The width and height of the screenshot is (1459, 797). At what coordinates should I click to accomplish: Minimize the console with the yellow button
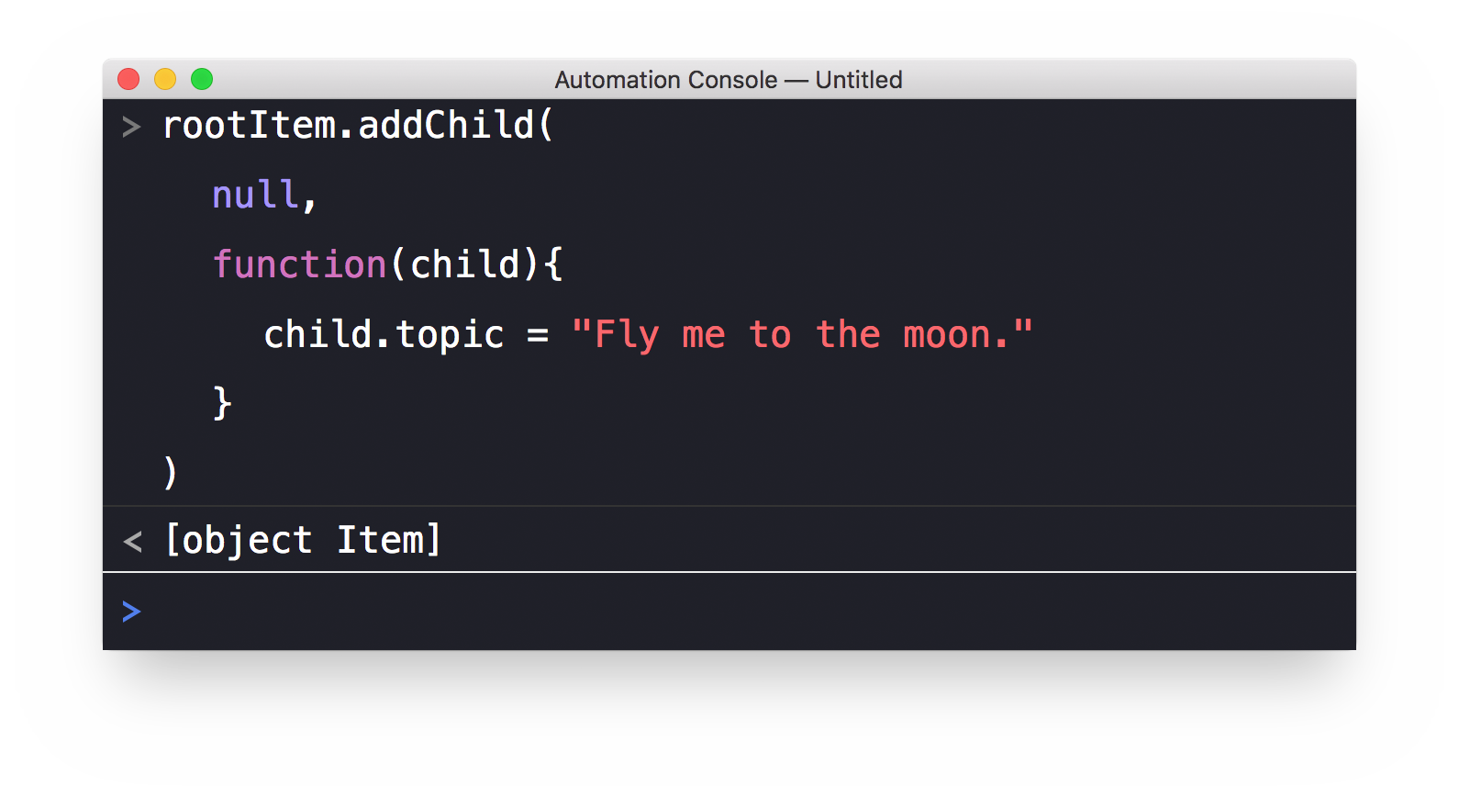165,80
